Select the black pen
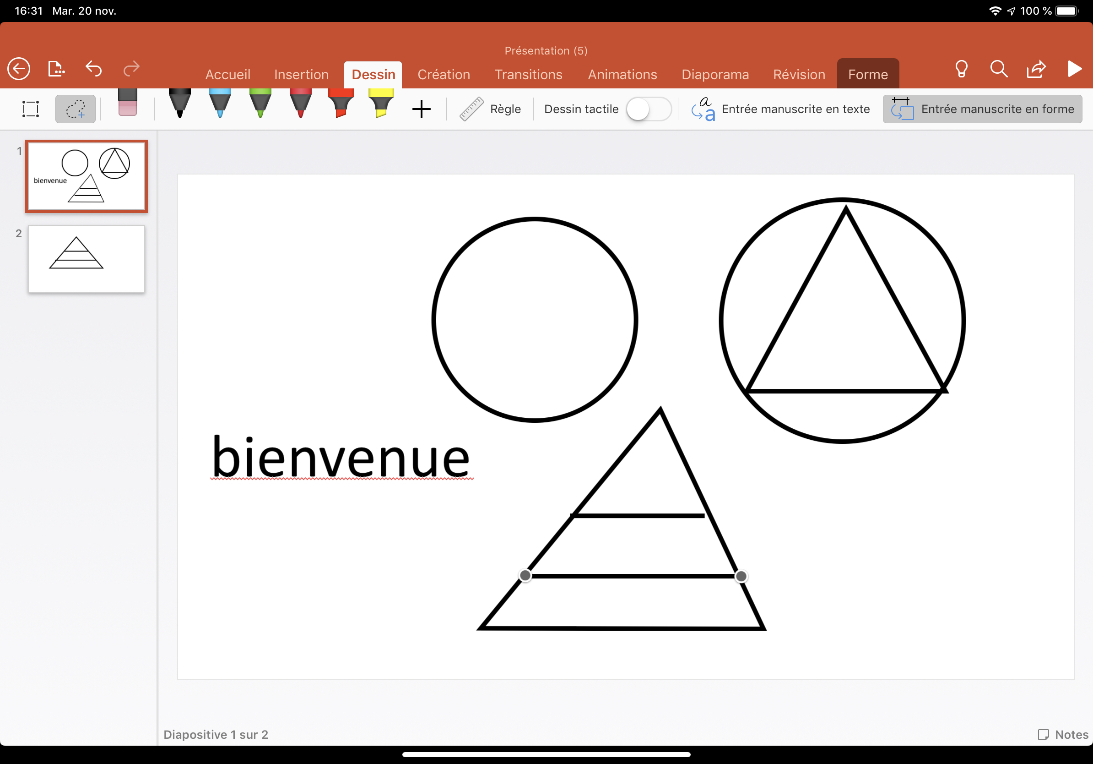This screenshot has height=764, width=1093. [179, 104]
